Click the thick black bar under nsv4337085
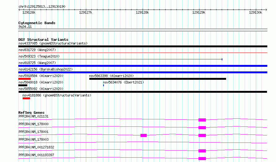Screen dimensions: 276x162 point(143,46)
